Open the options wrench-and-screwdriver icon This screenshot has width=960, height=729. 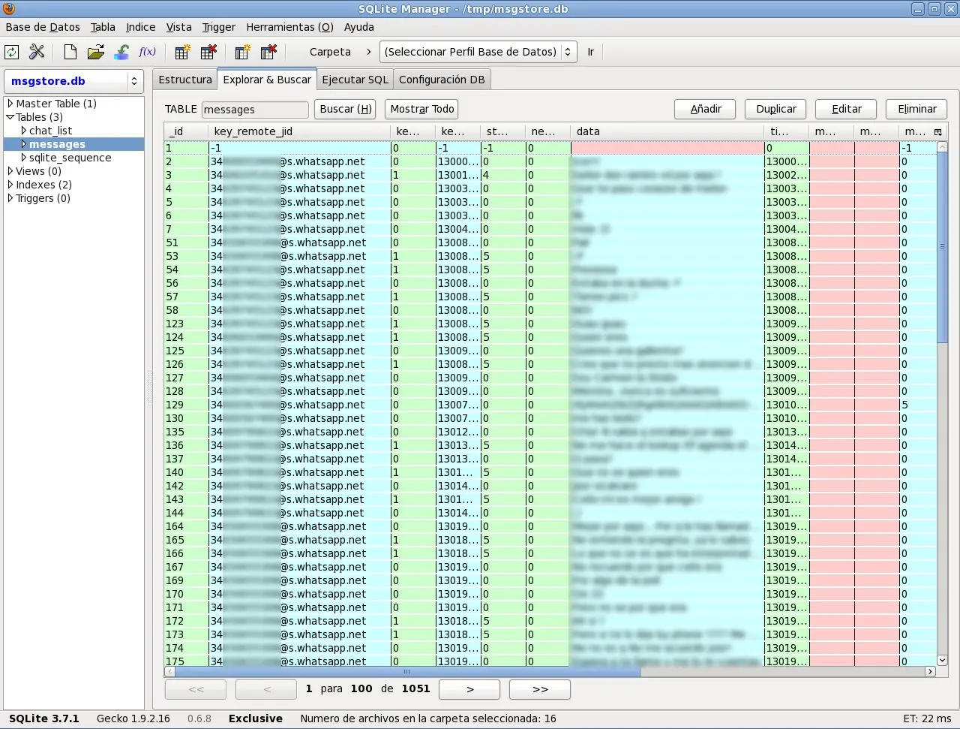[37, 52]
